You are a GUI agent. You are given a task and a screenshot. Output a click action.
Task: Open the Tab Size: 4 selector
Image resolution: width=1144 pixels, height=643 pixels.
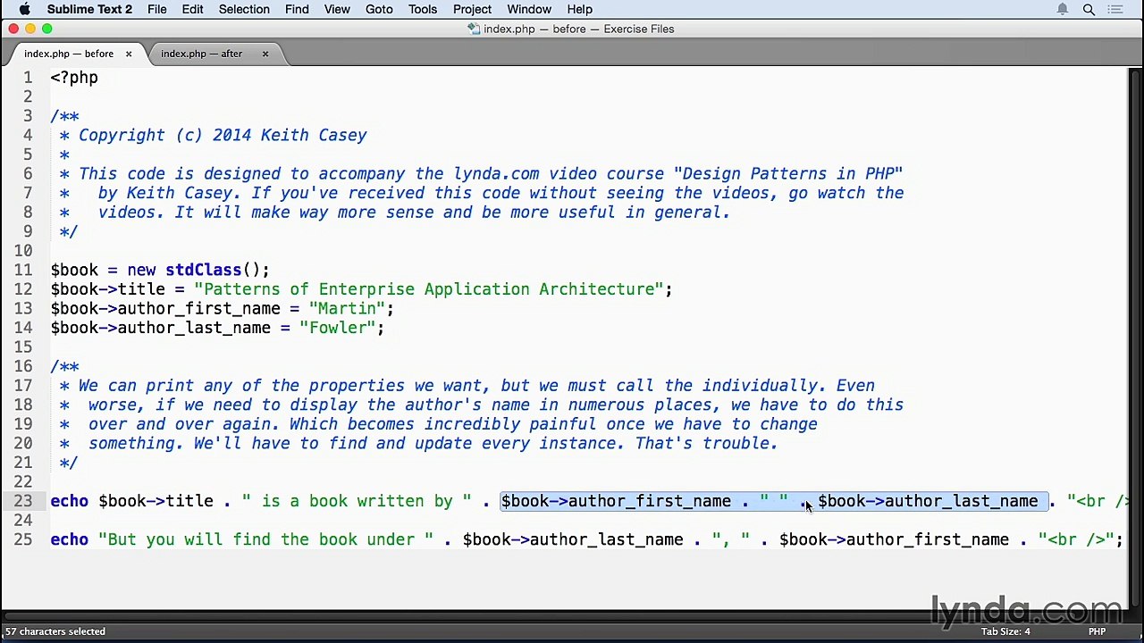click(x=1005, y=631)
